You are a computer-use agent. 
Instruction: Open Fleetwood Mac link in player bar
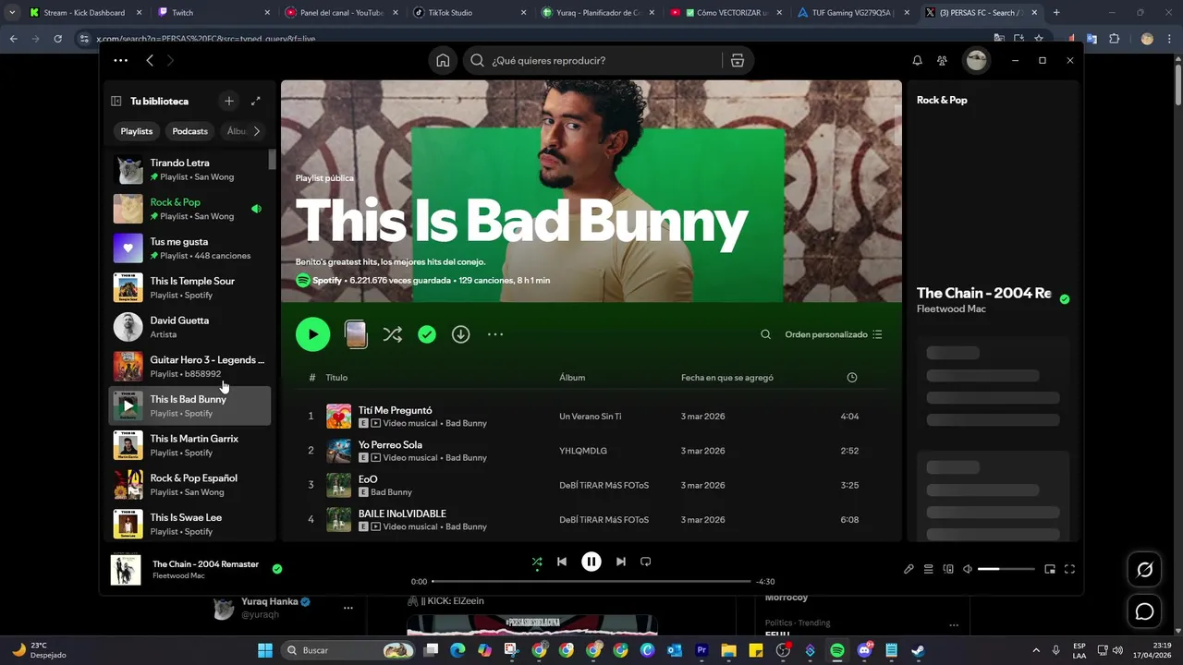(x=178, y=575)
